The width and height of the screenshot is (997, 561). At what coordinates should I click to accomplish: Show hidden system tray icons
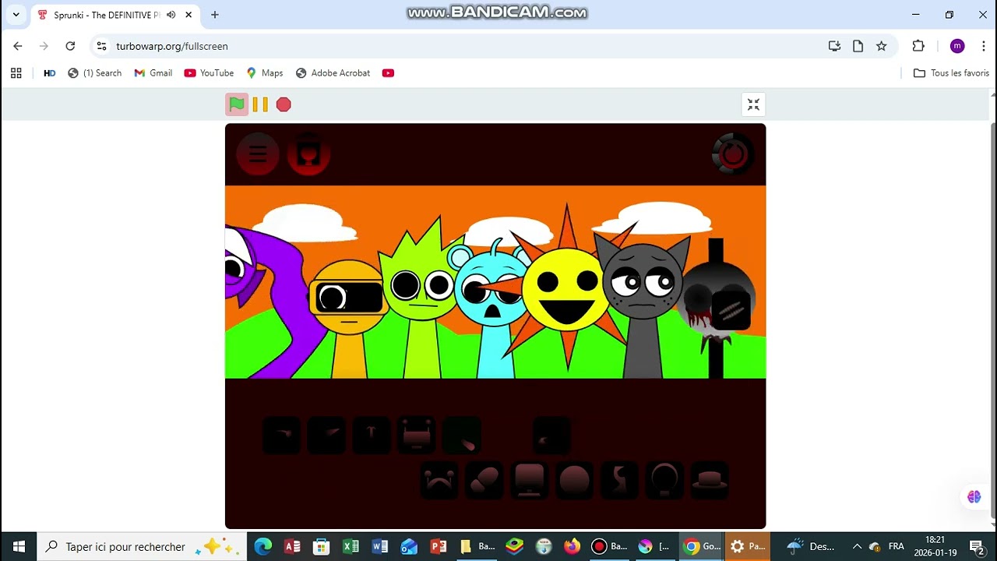click(857, 546)
